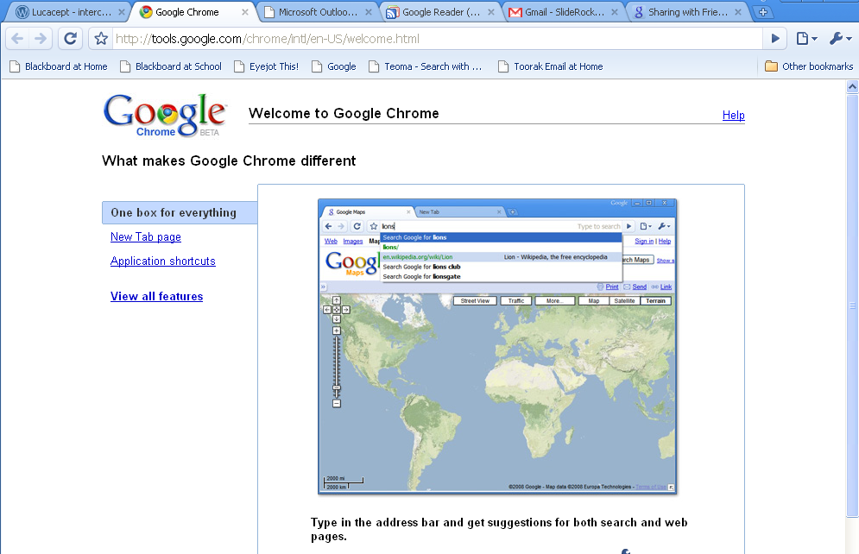Click the View all features link
The width and height of the screenshot is (859, 554).
(x=157, y=297)
